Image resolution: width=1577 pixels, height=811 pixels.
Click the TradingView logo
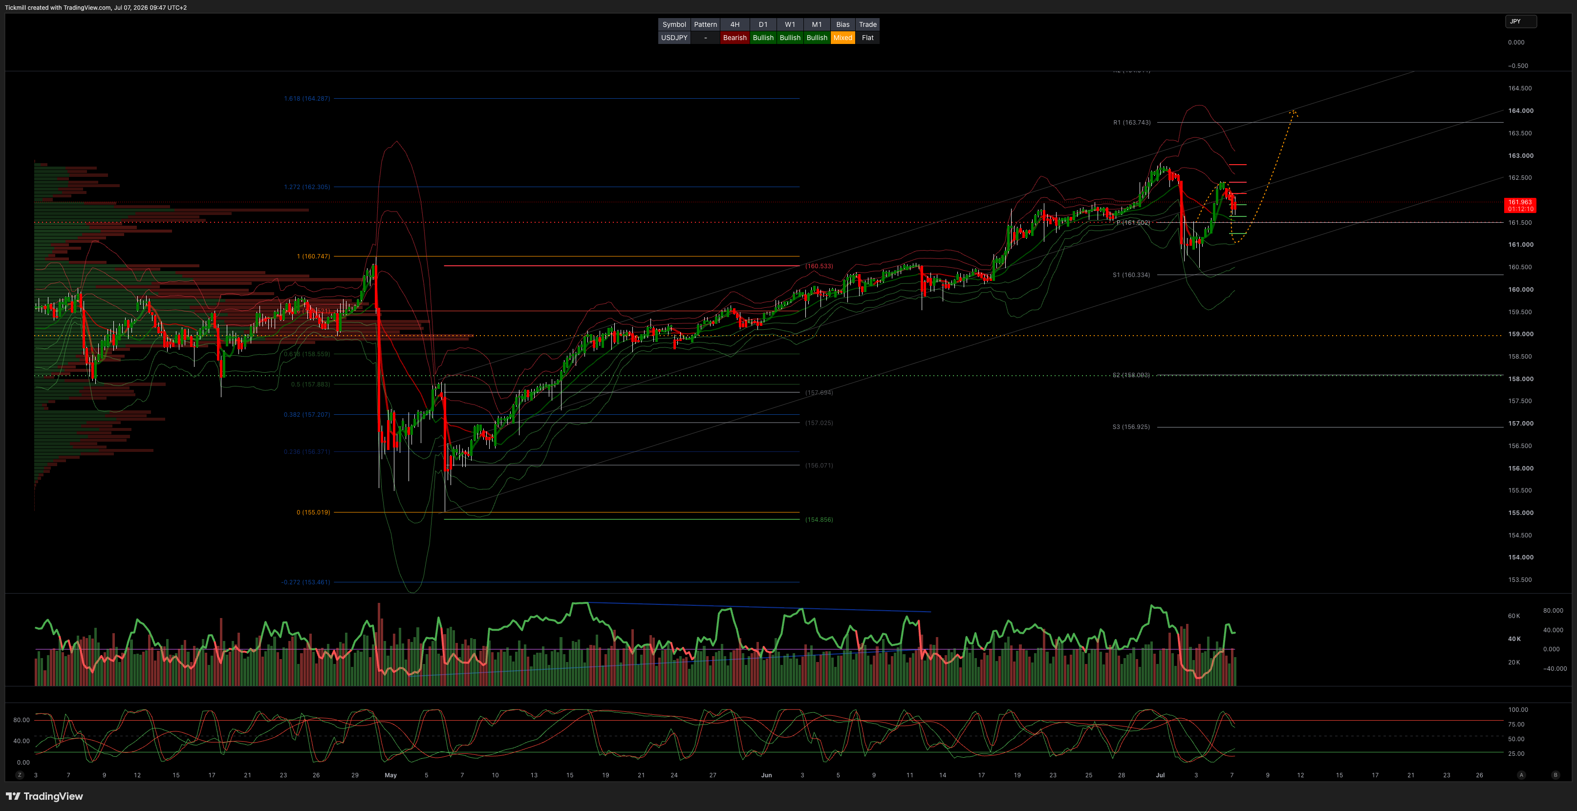point(44,796)
